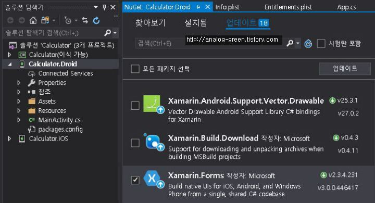Open the dropdown next to the folder view icon
The width and height of the screenshot is (375, 203).
pos(54,21)
